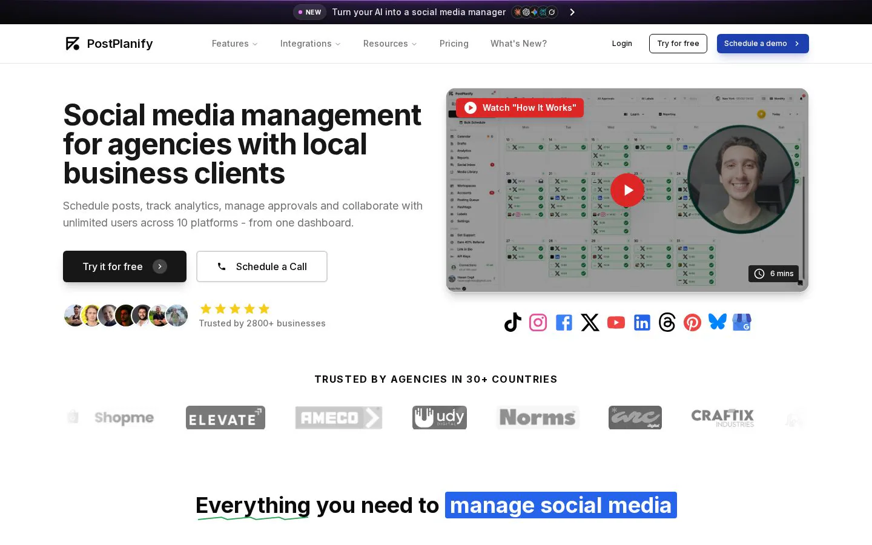
Task: Click the Norms agency logo
Action: (x=538, y=417)
